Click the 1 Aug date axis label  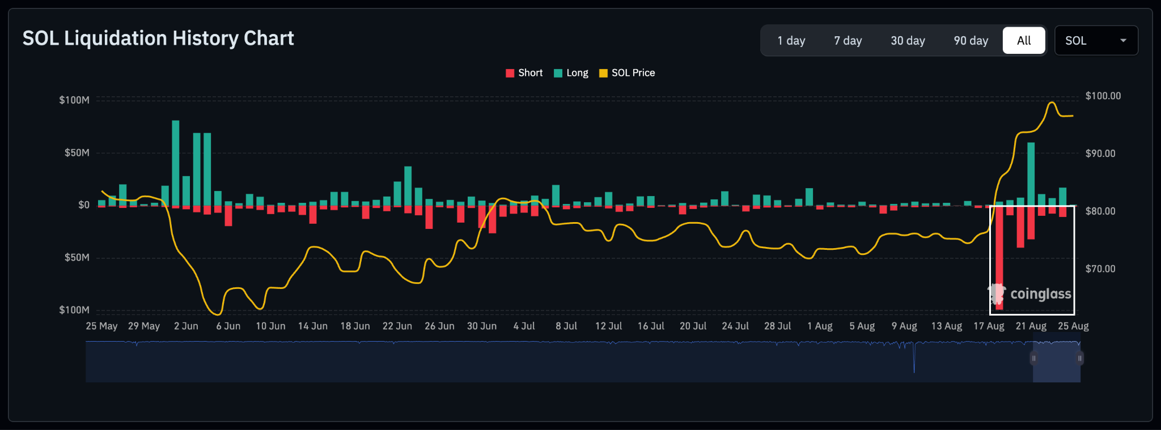pos(820,326)
